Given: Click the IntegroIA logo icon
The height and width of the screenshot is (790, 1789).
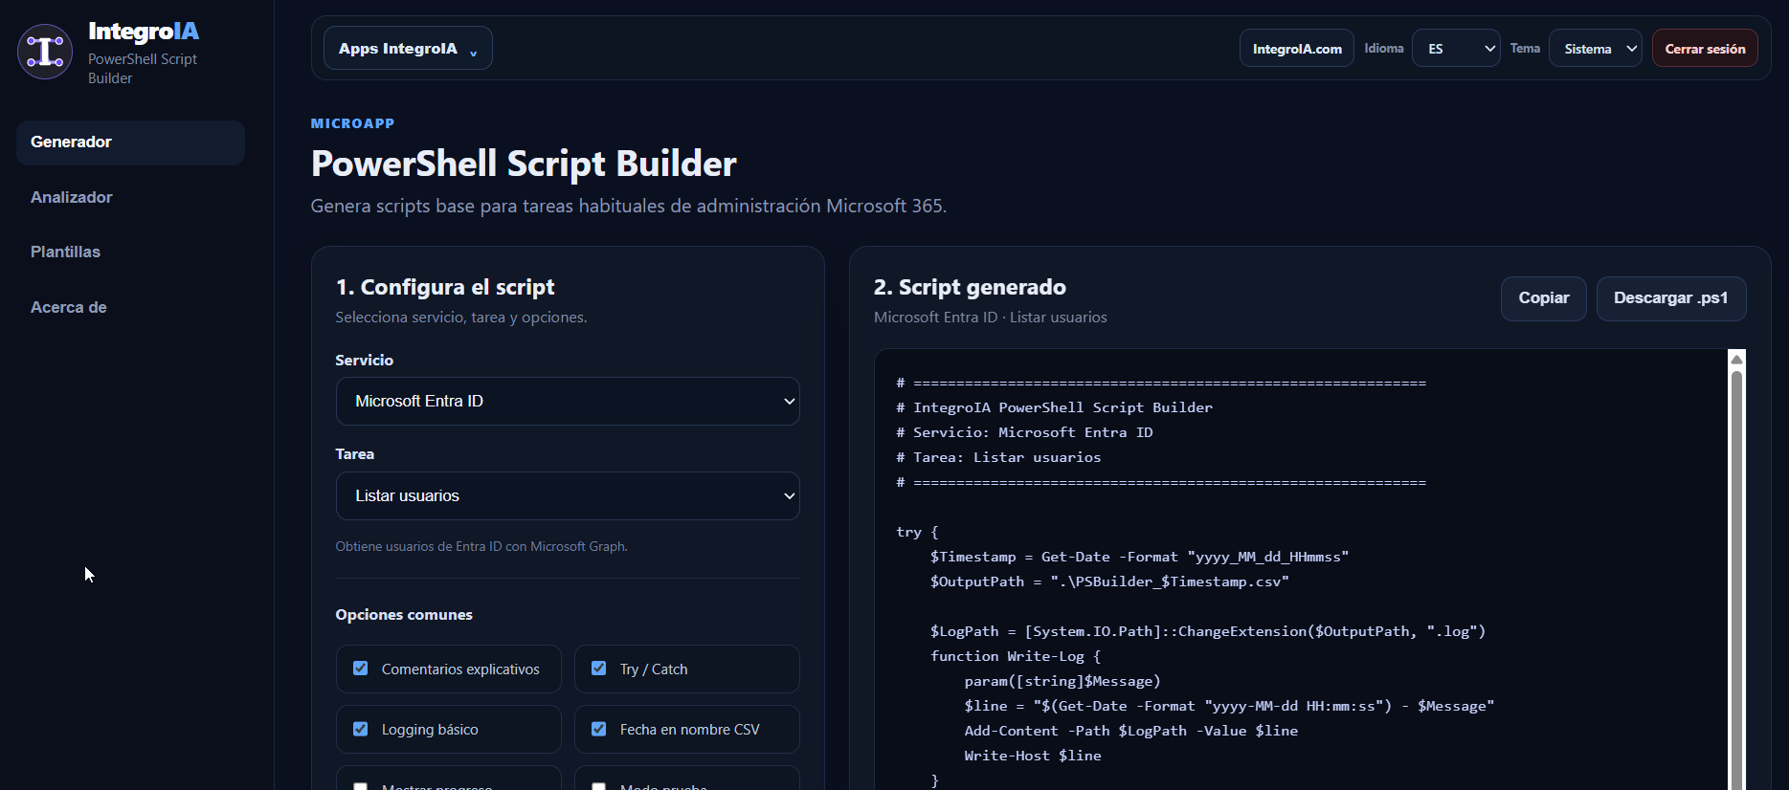Looking at the screenshot, I should coord(45,51).
